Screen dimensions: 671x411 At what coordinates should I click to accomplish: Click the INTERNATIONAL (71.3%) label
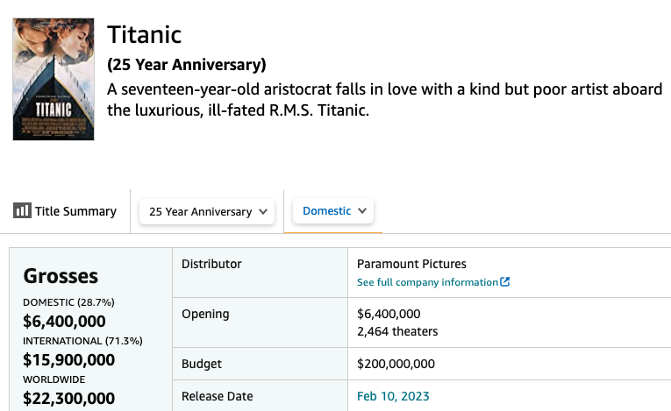point(83,341)
